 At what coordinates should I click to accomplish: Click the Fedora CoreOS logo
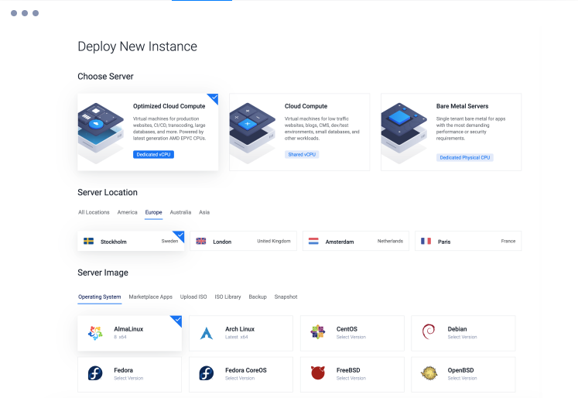point(207,373)
